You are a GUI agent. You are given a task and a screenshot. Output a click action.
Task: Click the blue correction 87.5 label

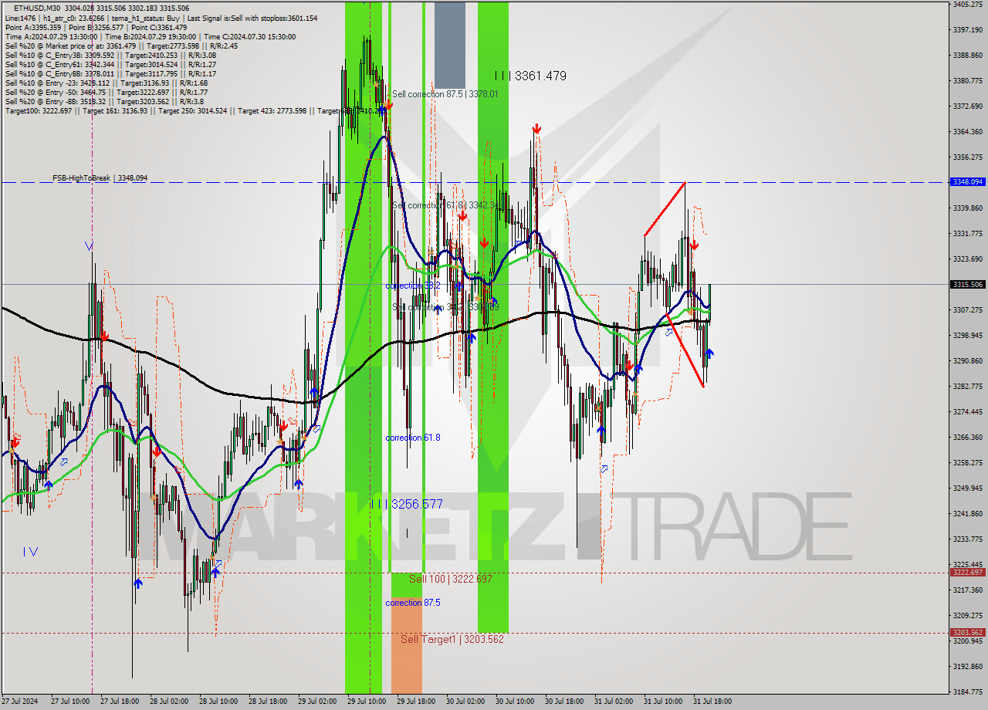[x=413, y=603]
